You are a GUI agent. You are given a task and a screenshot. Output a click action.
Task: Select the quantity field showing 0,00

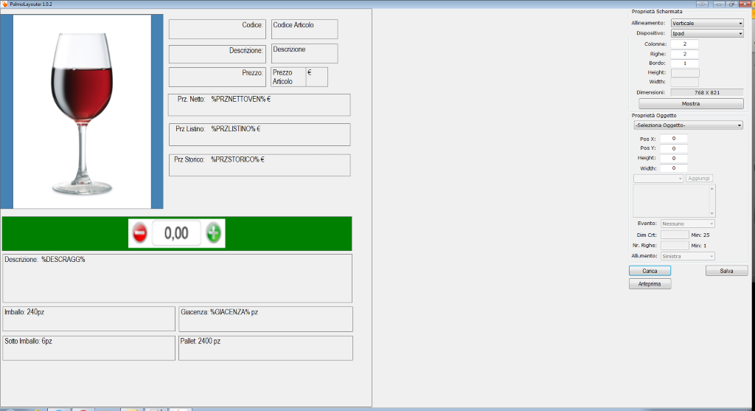(x=176, y=233)
